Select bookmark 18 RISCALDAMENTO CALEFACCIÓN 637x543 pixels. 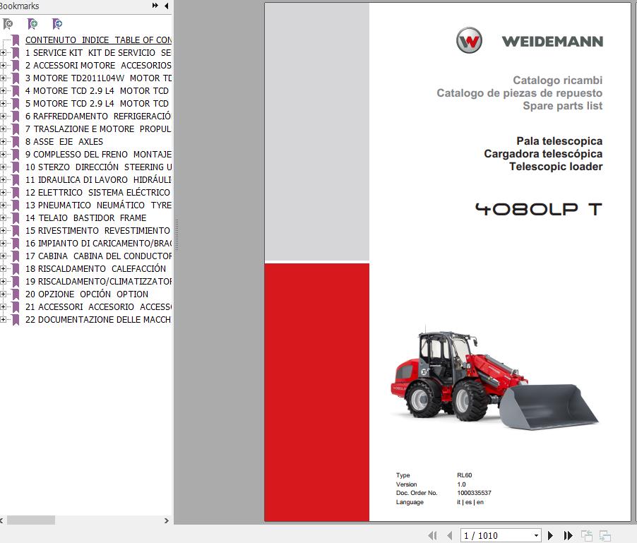pyautogui.click(x=95, y=268)
